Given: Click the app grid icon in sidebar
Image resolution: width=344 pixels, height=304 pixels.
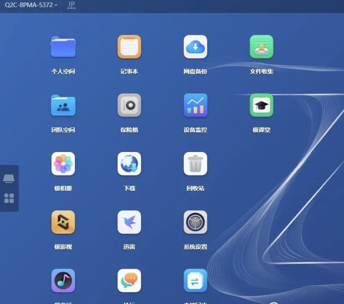Looking at the screenshot, I should [x=9, y=198].
